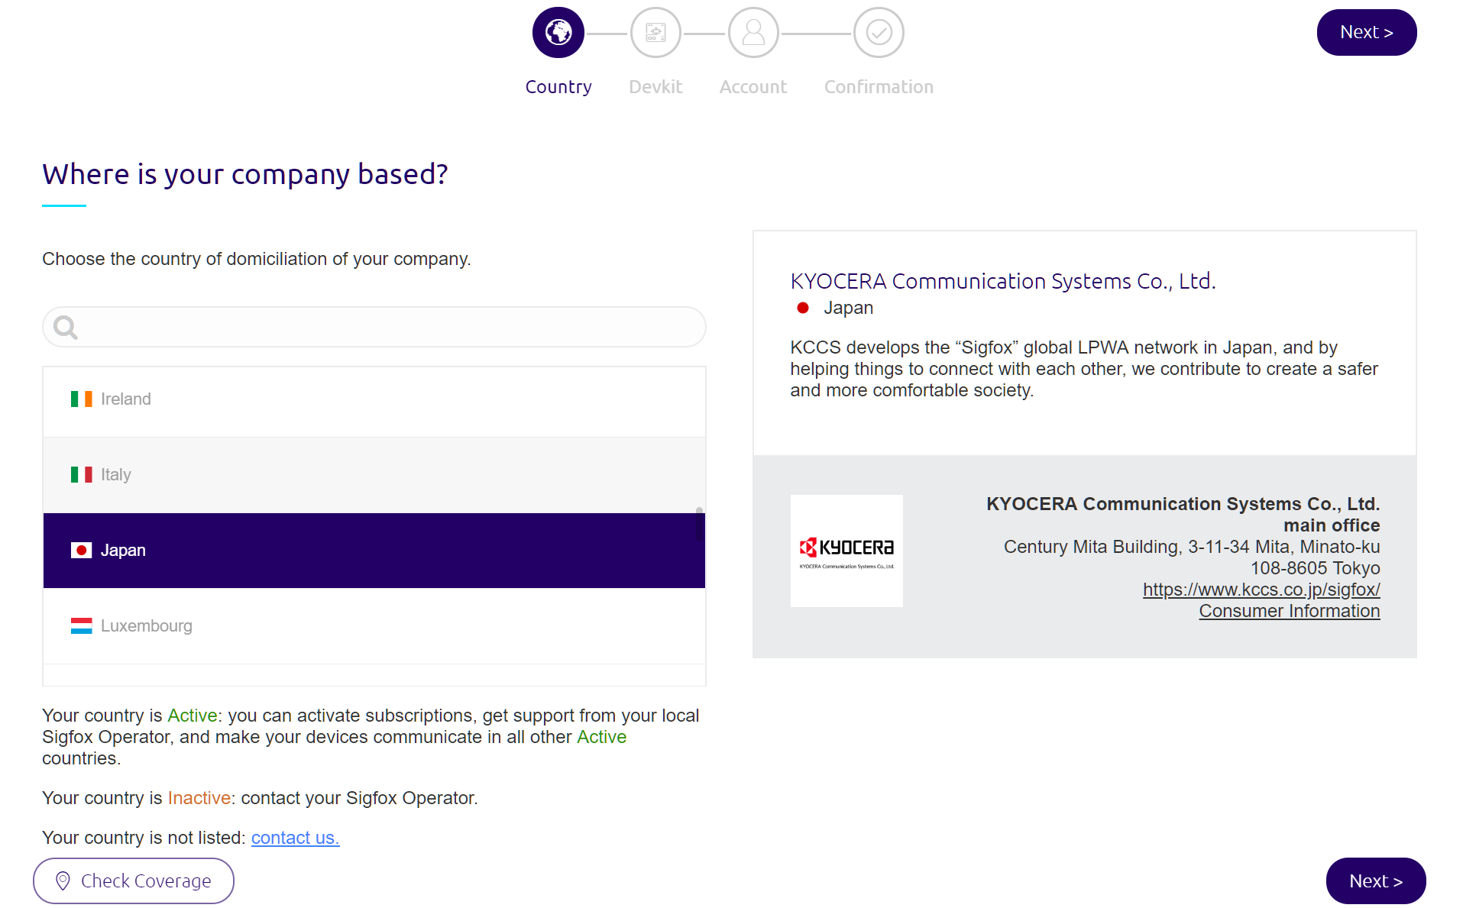Click the Country globe step icon

tap(558, 33)
